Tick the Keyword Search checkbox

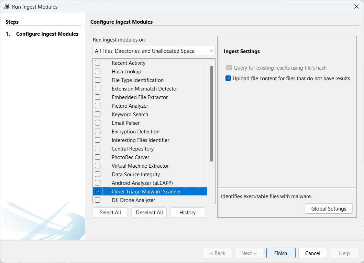pyautogui.click(x=98, y=114)
